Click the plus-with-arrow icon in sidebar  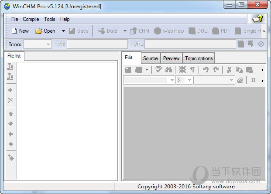click(11, 157)
